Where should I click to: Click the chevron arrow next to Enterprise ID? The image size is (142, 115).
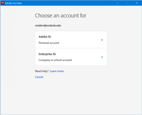pyautogui.click(x=102, y=57)
